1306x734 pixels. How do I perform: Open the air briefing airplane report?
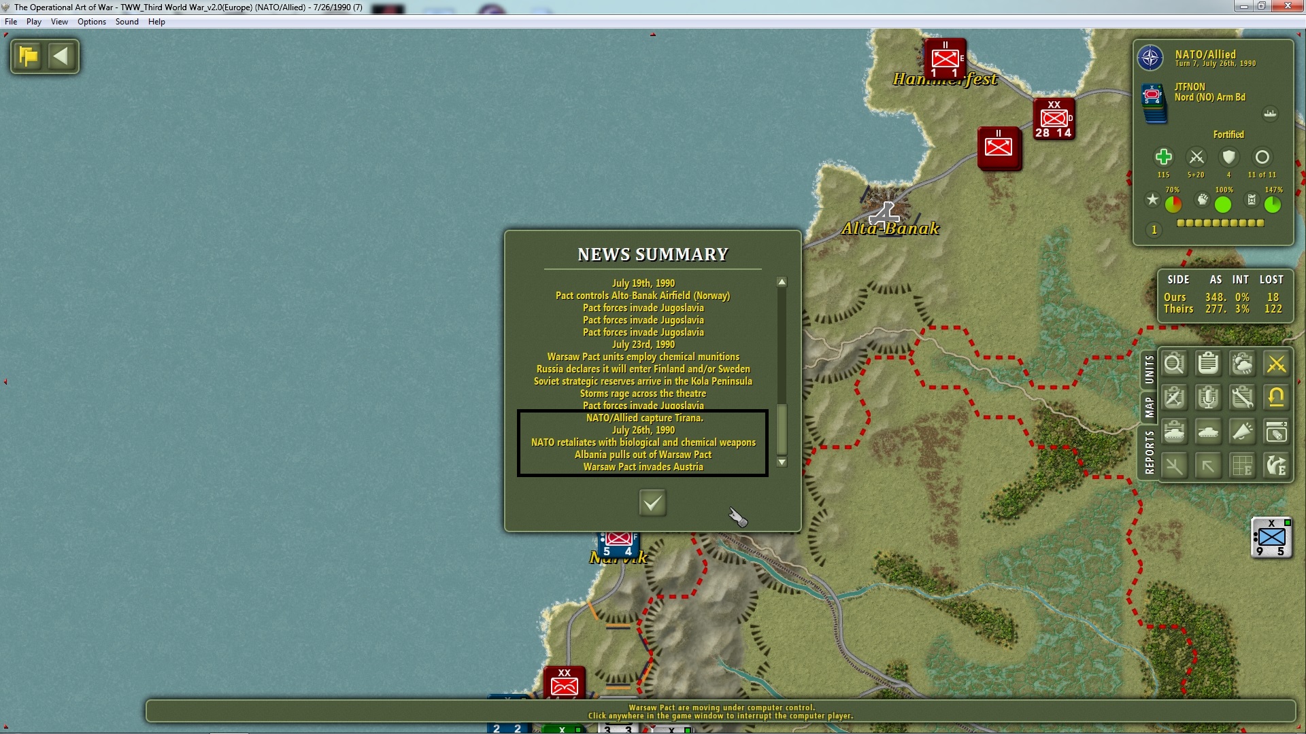click(x=1174, y=398)
